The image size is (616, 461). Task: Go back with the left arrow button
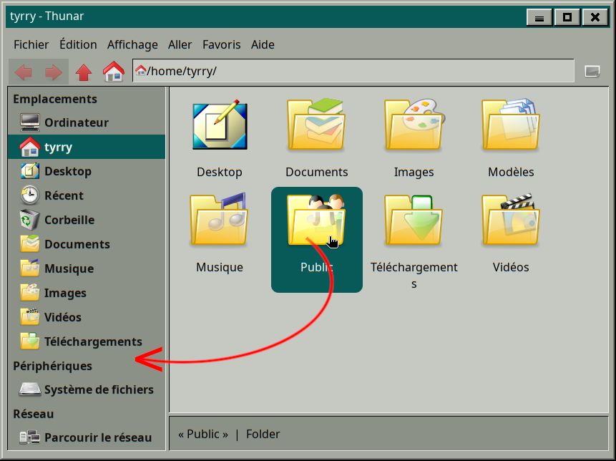point(23,72)
